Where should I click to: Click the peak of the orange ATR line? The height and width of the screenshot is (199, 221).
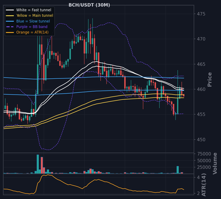(x=48, y=175)
